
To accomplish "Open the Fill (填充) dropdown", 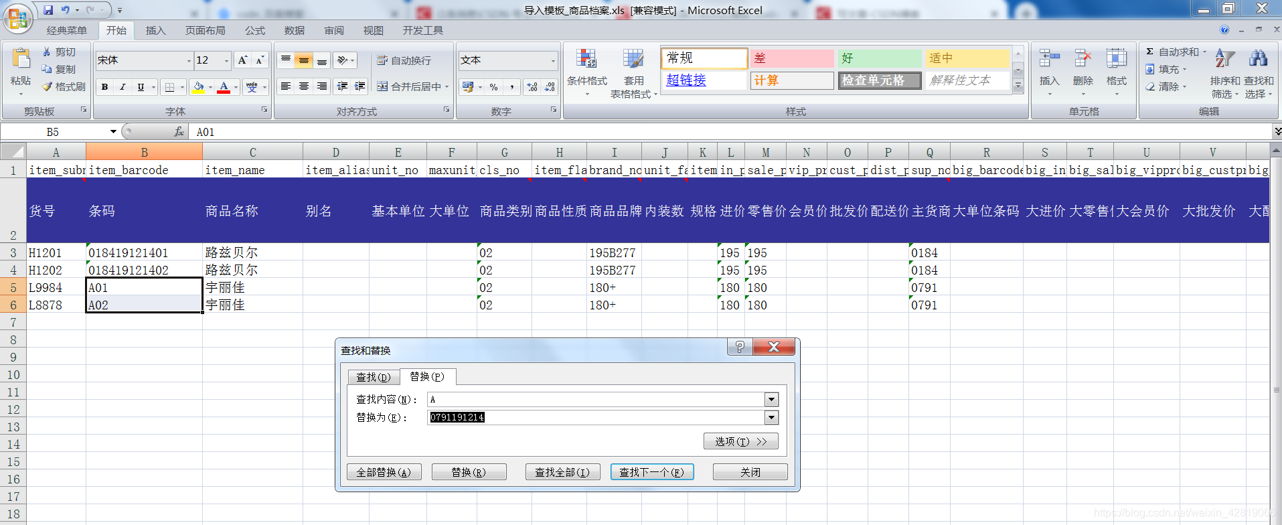I will tap(1166, 69).
